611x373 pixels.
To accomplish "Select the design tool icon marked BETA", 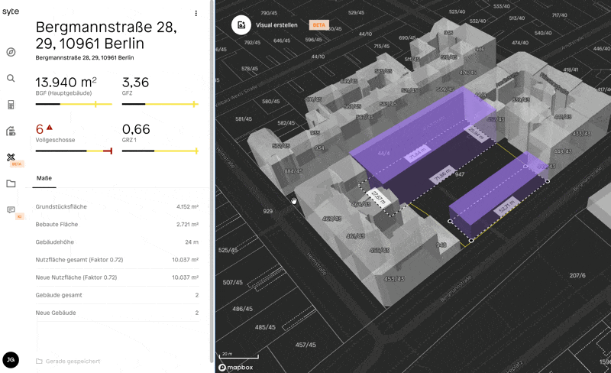I will click(11, 157).
